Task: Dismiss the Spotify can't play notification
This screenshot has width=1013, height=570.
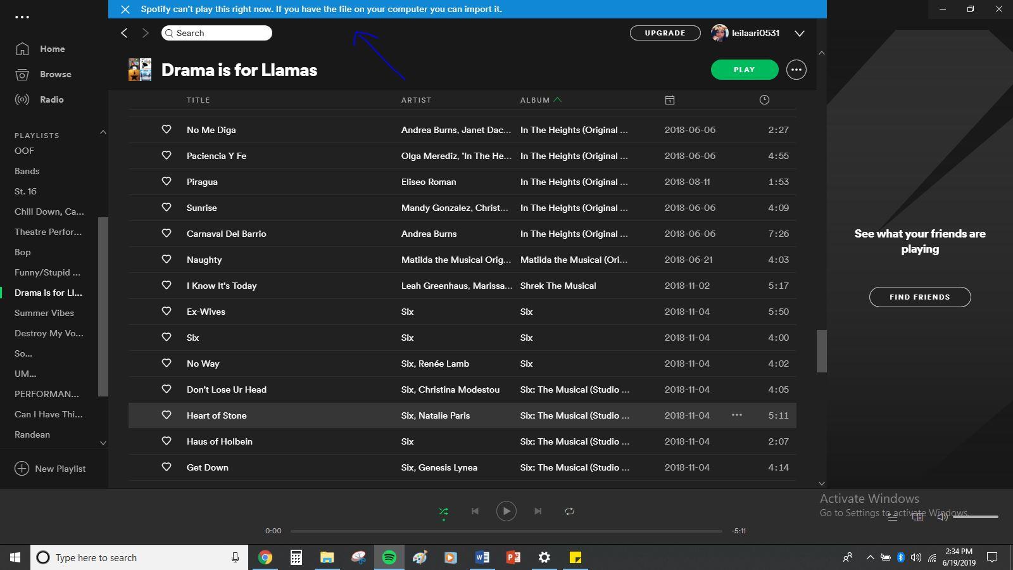Action: 125,9
